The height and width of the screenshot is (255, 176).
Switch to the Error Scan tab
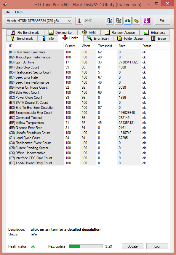pyautogui.click(x=98, y=39)
